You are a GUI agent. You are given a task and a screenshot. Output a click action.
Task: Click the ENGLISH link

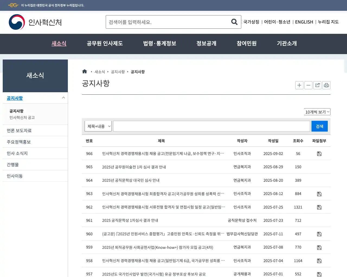coord(304,22)
